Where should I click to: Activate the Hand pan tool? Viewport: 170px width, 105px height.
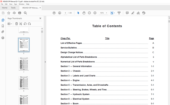pyautogui.click(x=84, y=13)
